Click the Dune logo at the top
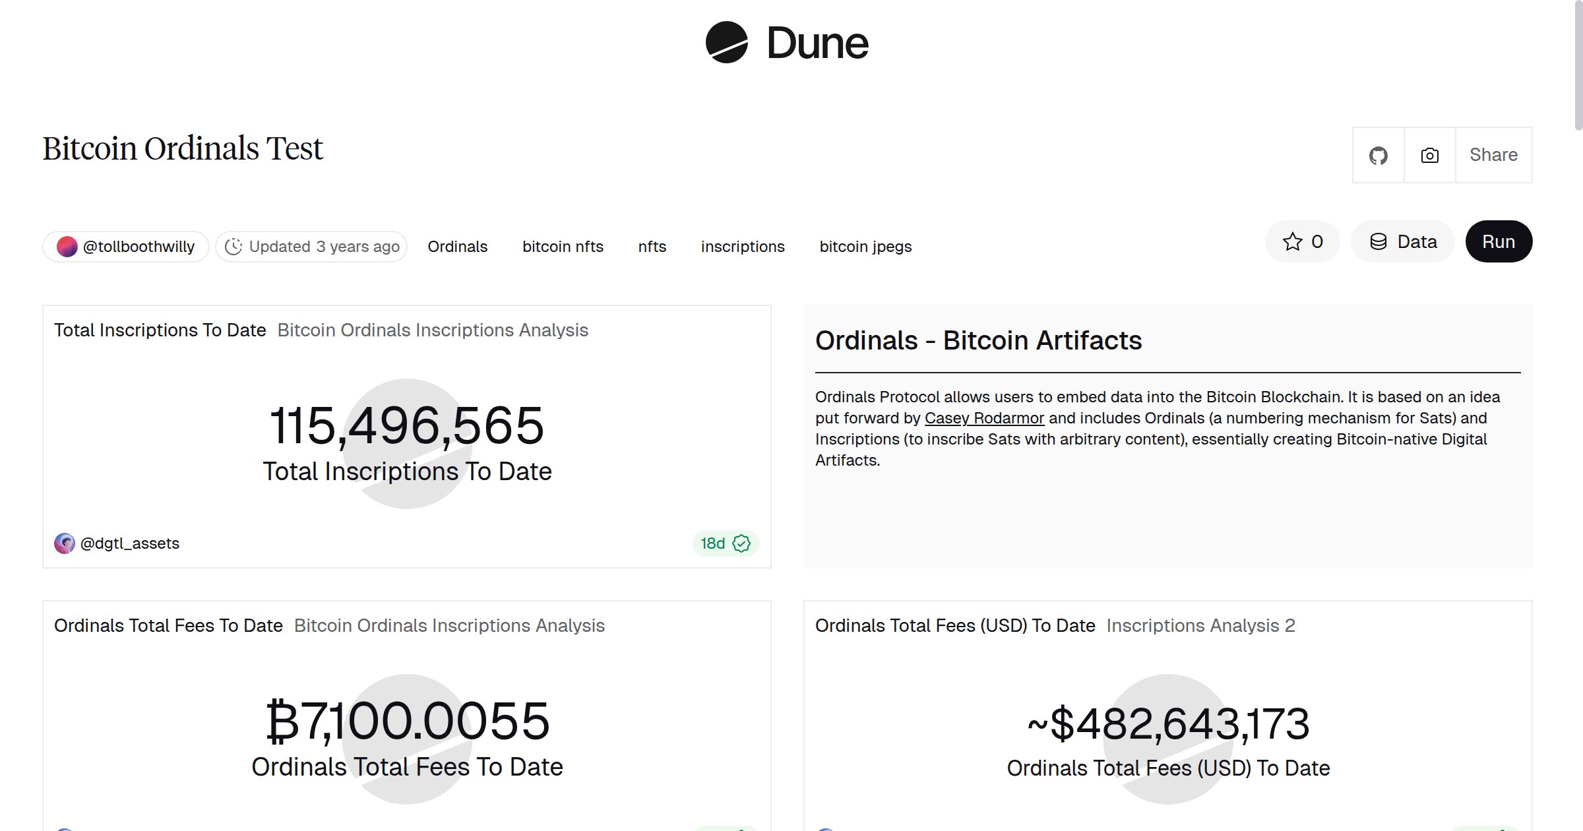The image size is (1583, 831). coord(785,42)
